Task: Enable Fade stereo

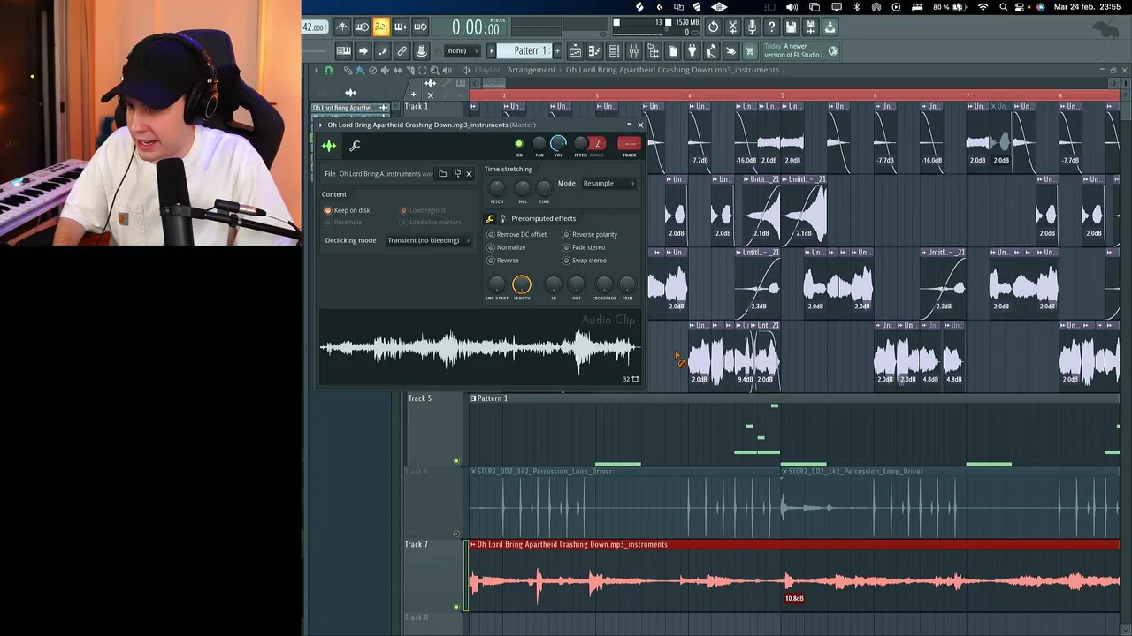Action: click(584, 247)
